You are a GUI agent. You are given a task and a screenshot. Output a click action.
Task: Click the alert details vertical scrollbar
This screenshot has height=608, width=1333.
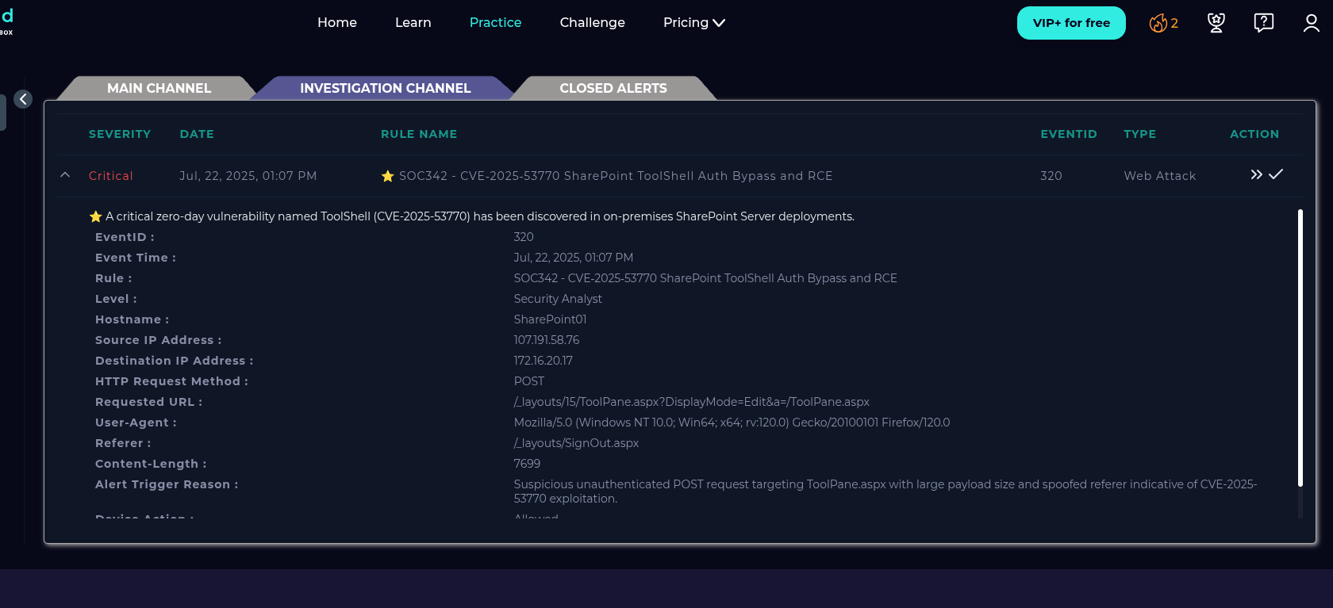[1300, 347]
